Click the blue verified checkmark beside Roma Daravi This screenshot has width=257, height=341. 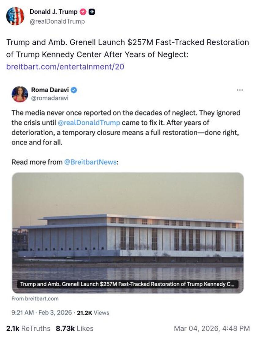[74, 90]
